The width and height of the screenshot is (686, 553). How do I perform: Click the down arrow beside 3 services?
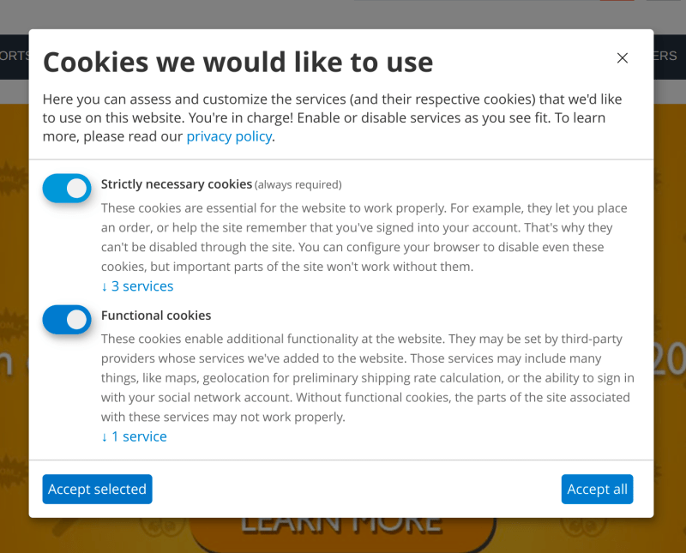[x=105, y=286]
